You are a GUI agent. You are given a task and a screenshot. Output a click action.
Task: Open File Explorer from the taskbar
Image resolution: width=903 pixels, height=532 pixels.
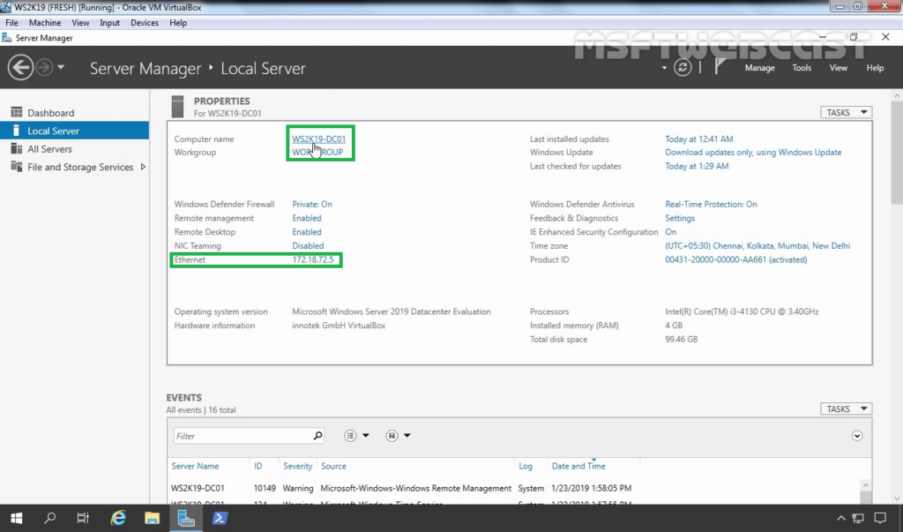pos(152,518)
